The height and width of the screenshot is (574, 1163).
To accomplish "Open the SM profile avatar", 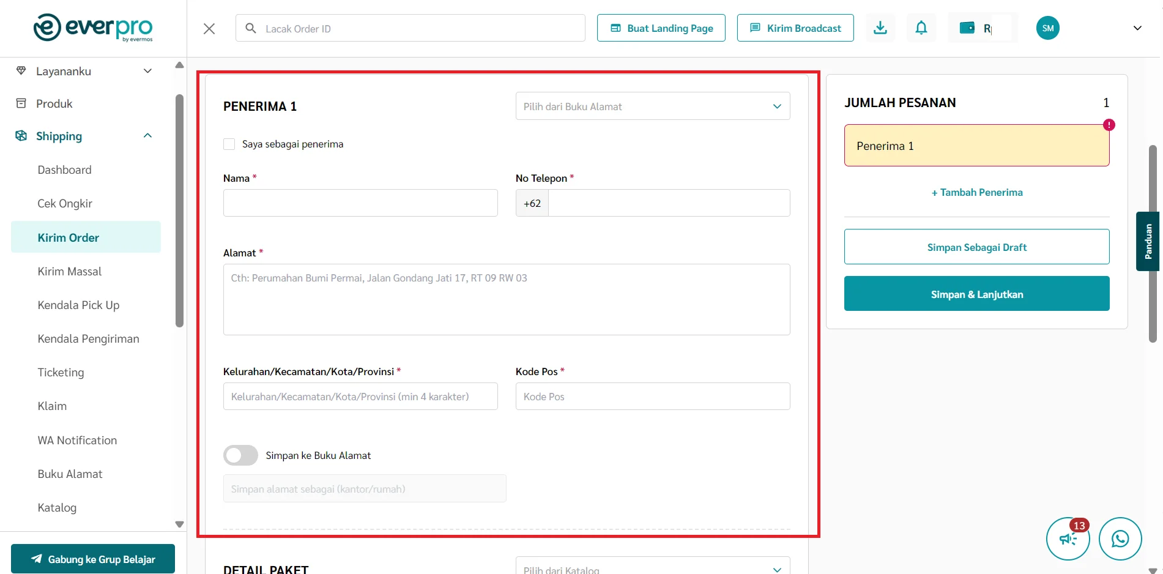I will [1047, 28].
